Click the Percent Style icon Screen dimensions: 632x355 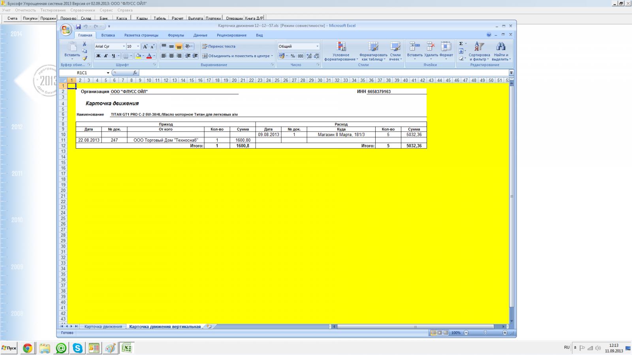293,56
